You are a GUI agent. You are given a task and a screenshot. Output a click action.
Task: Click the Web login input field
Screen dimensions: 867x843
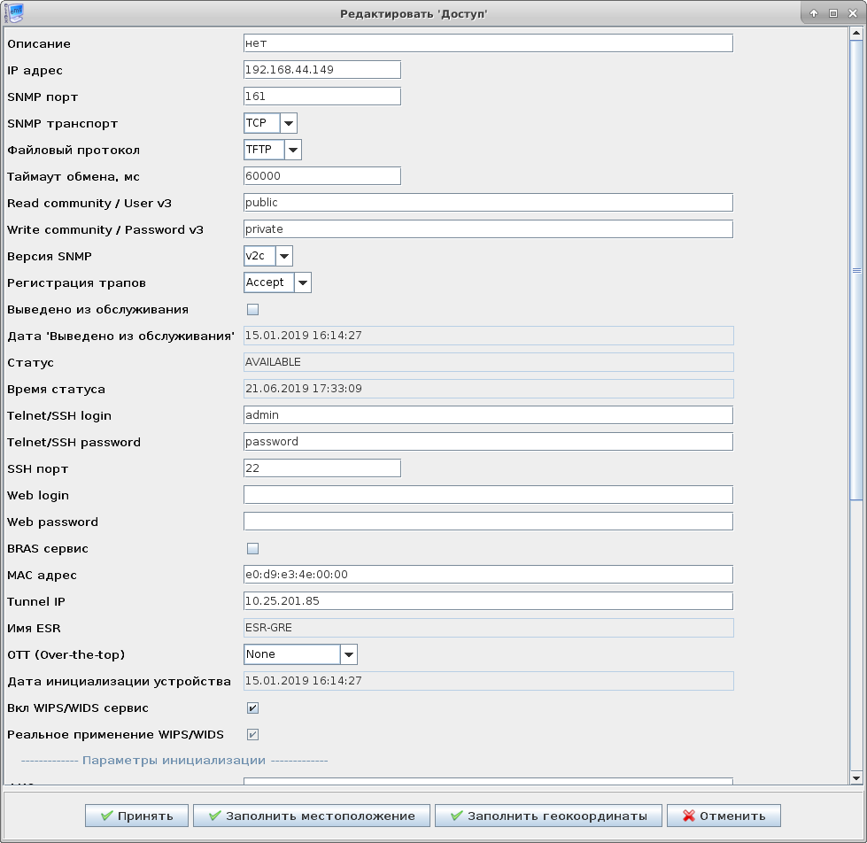click(x=487, y=495)
